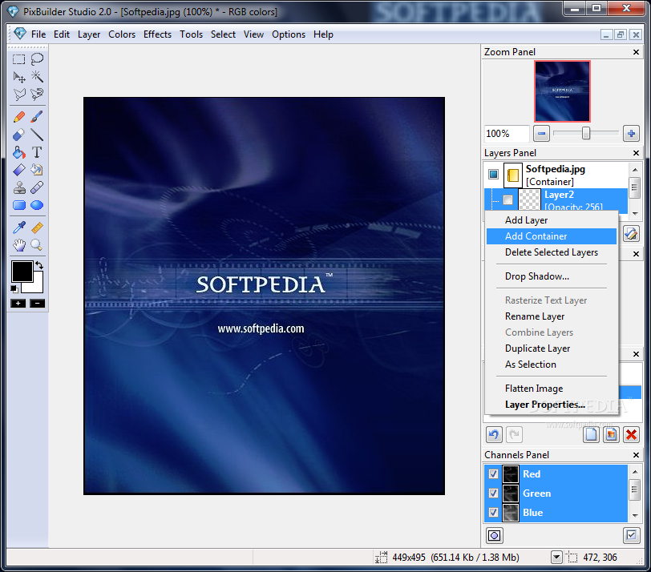
Task: Select the Line tool
Action: pos(37,135)
